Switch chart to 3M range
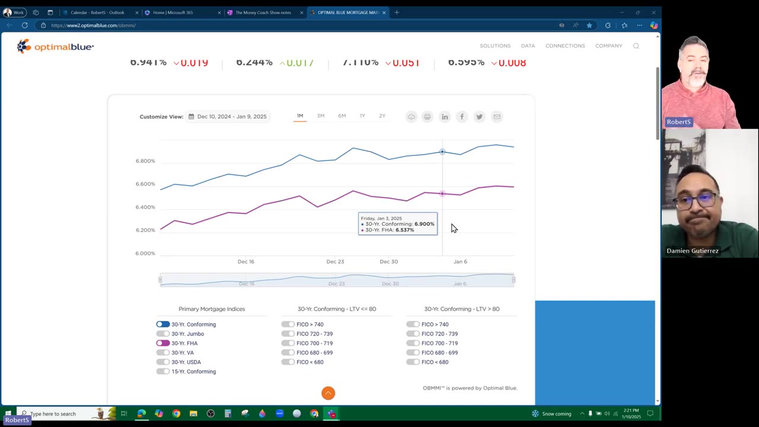The height and width of the screenshot is (427, 759). [x=321, y=116]
